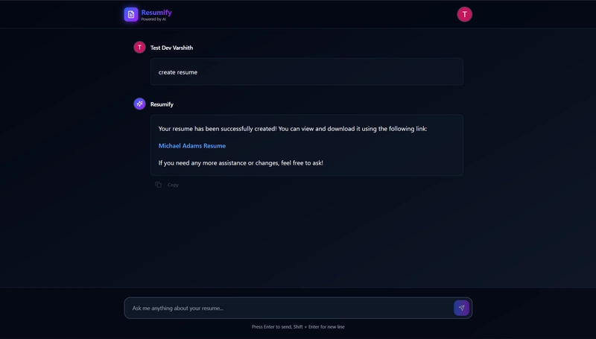Click the "If you need any more assistance" line

coord(241,162)
